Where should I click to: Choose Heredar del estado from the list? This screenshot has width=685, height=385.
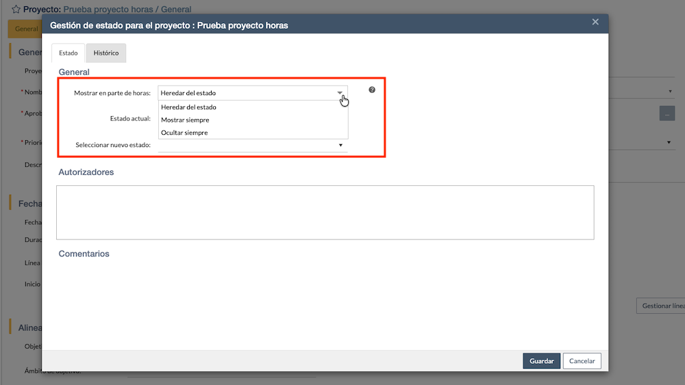(188, 107)
